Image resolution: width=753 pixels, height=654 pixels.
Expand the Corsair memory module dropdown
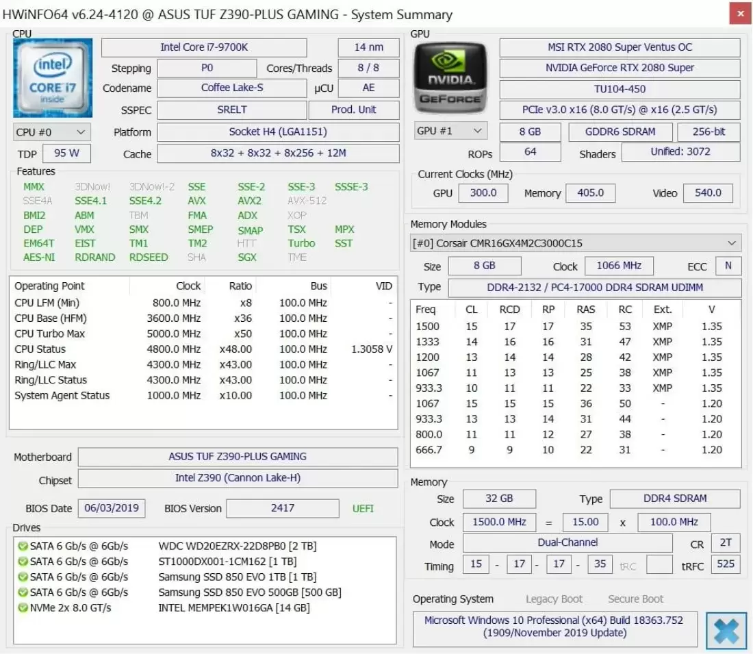tap(575, 243)
